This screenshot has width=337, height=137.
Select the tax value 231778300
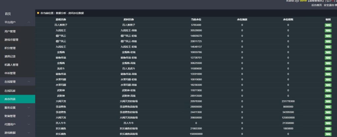288,102
